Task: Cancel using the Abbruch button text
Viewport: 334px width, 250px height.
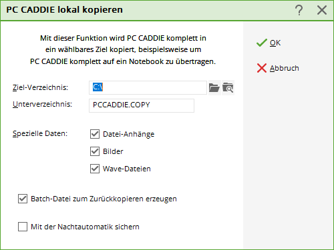Action: click(x=285, y=68)
